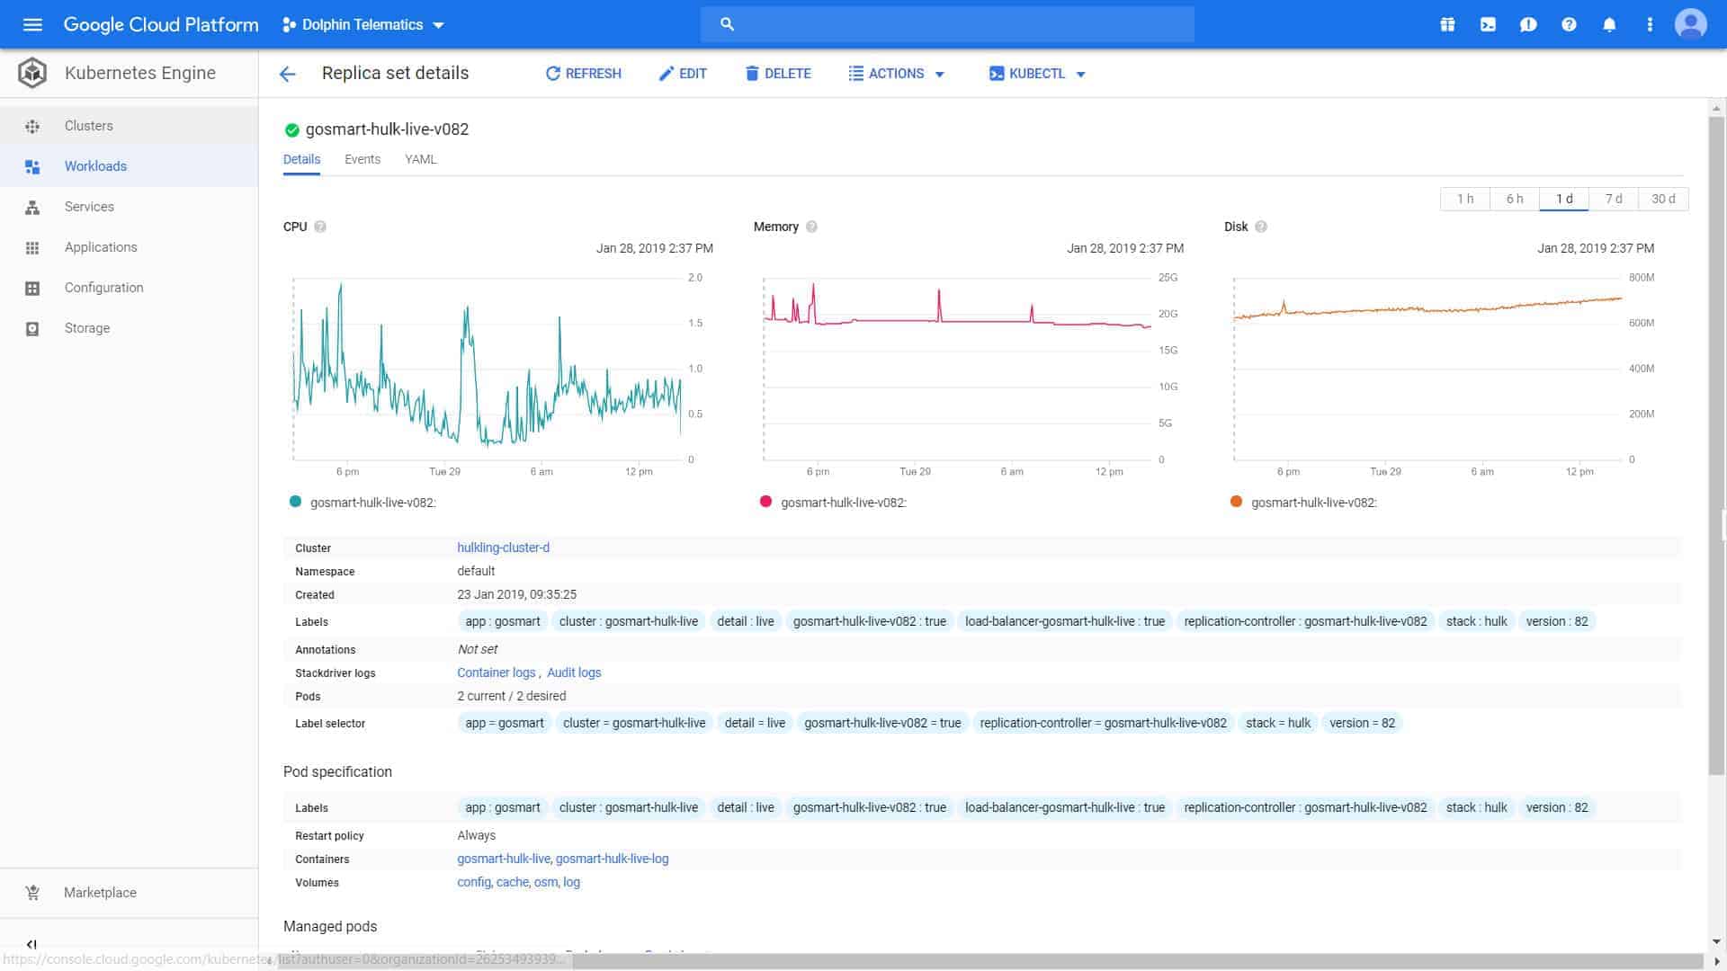Select the 6 h time range
Viewport: 1727px width, 971px height.
[1515, 199]
